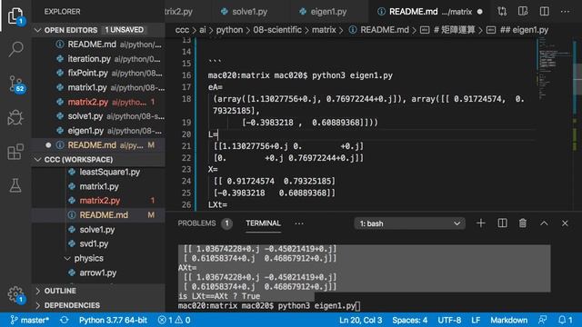Viewport: 582px width, 327px height.
Task: Open the errors and warnings status item
Action: [x=174, y=320]
